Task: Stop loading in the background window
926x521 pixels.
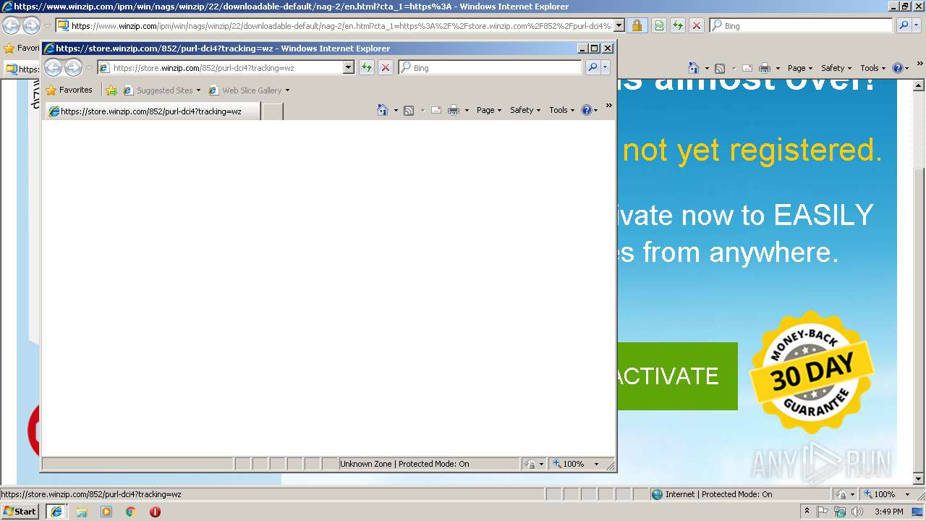Action: click(x=697, y=25)
